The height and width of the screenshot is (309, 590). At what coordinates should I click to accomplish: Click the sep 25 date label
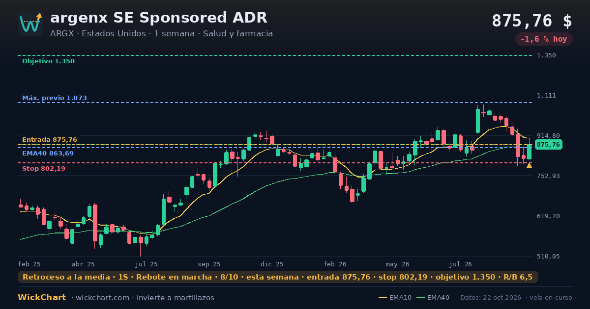click(x=209, y=264)
